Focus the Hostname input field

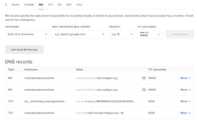point(27,34)
